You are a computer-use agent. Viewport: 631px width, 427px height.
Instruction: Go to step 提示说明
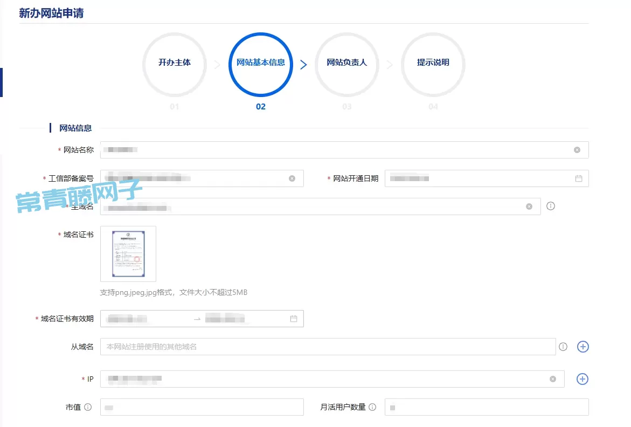click(433, 63)
